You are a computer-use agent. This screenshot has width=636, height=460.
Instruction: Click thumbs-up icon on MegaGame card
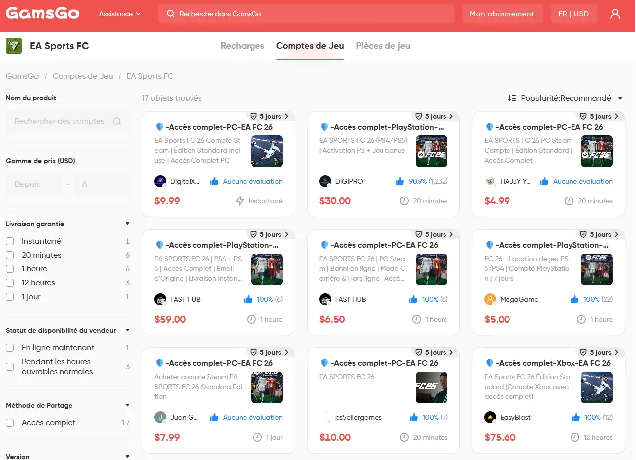574,299
